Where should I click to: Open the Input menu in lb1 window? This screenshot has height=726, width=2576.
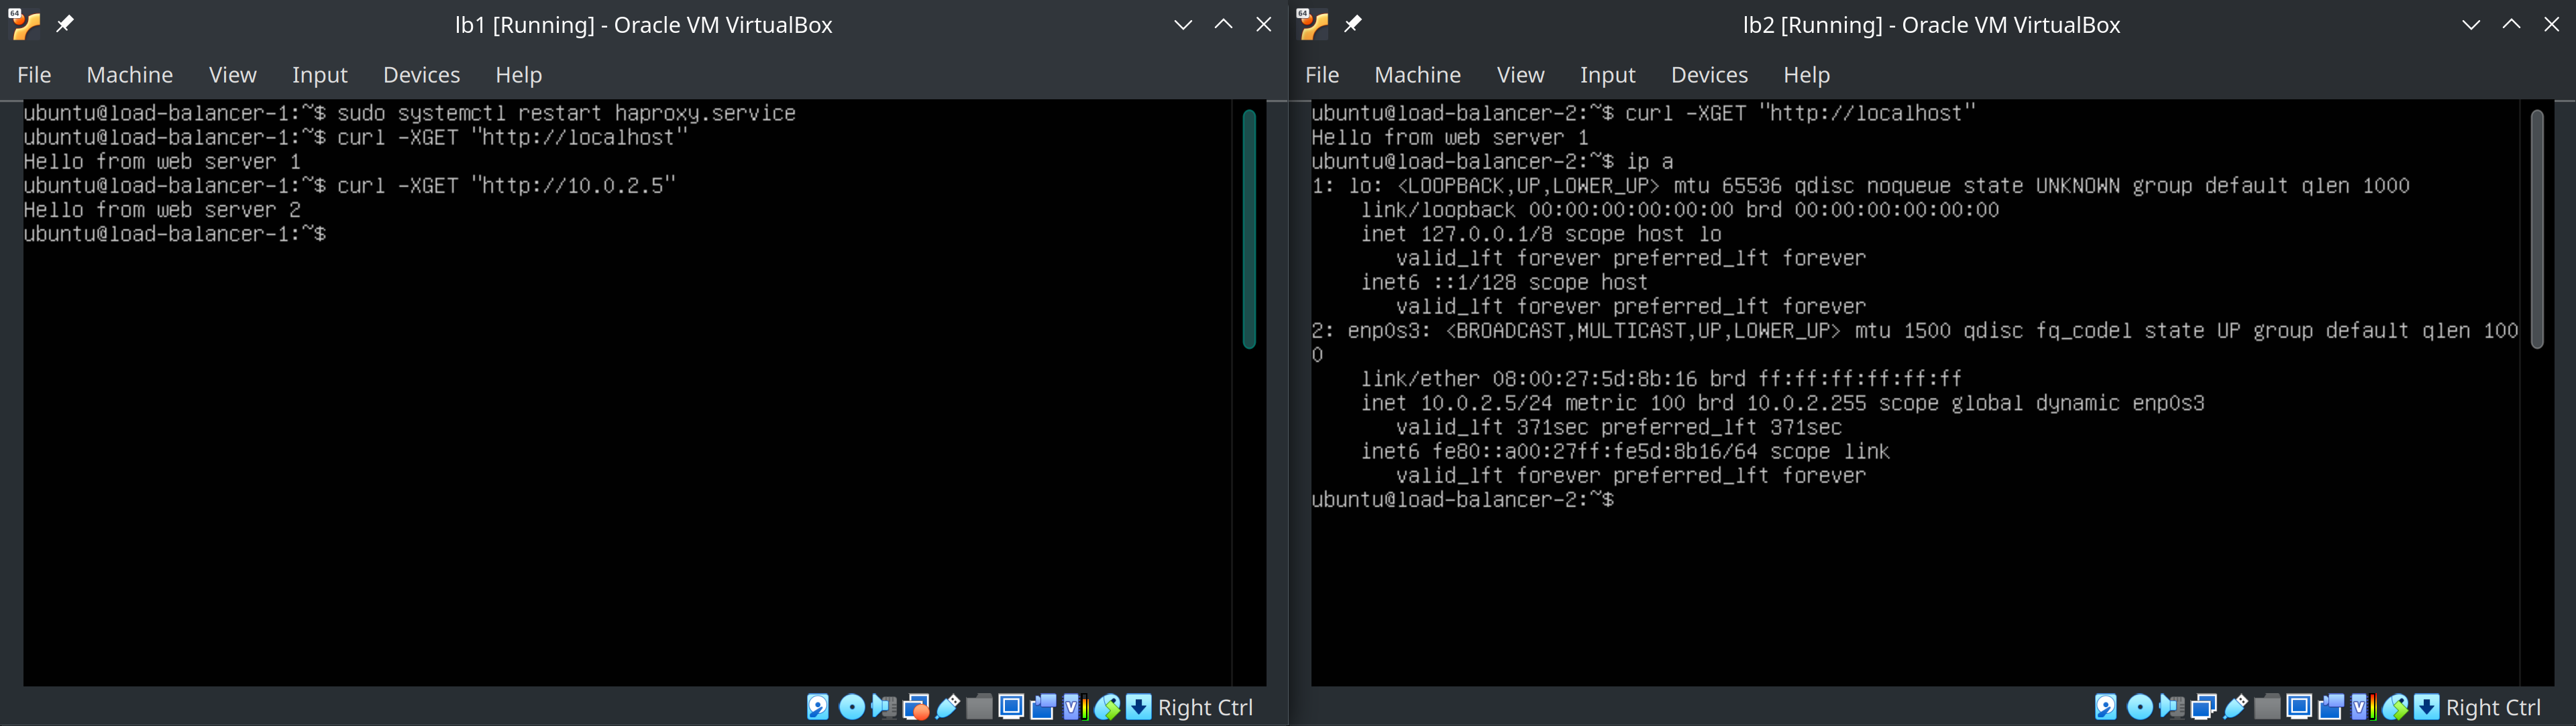click(x=320, y=75)
